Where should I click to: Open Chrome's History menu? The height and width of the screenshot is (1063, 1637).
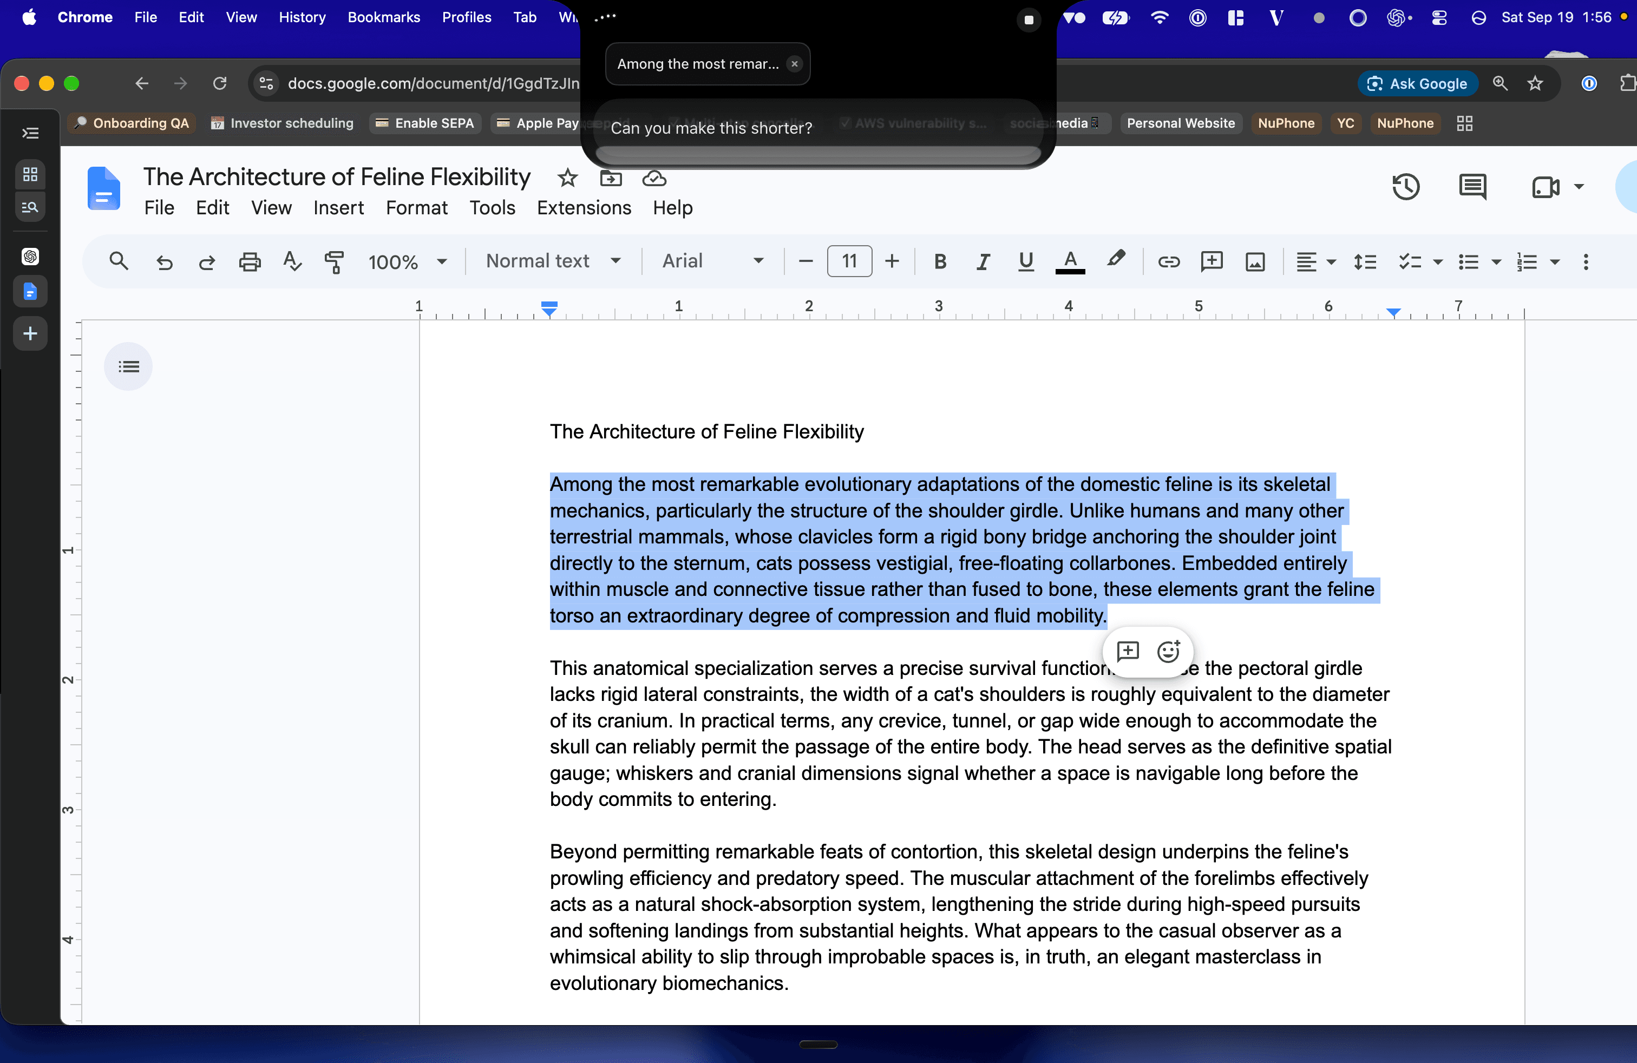(302, 17)
